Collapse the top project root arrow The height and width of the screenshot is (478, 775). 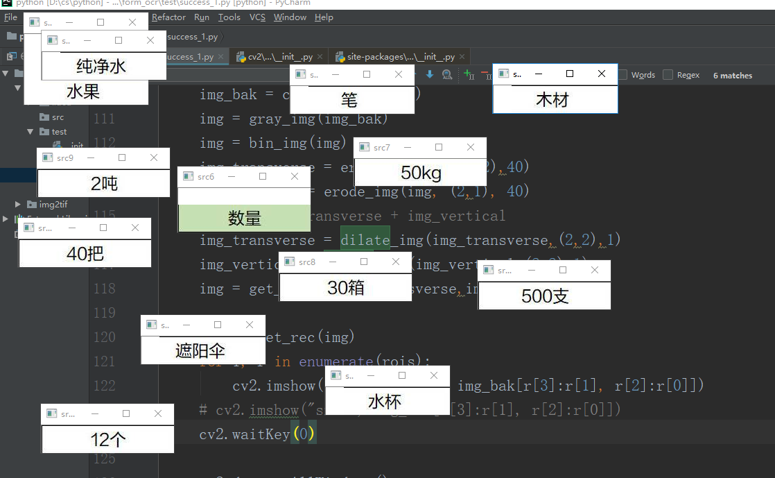point(6,74)
